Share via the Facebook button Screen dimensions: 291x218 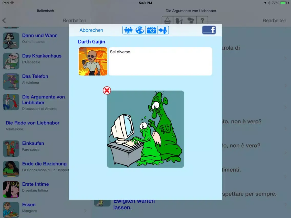pos(209,30)
